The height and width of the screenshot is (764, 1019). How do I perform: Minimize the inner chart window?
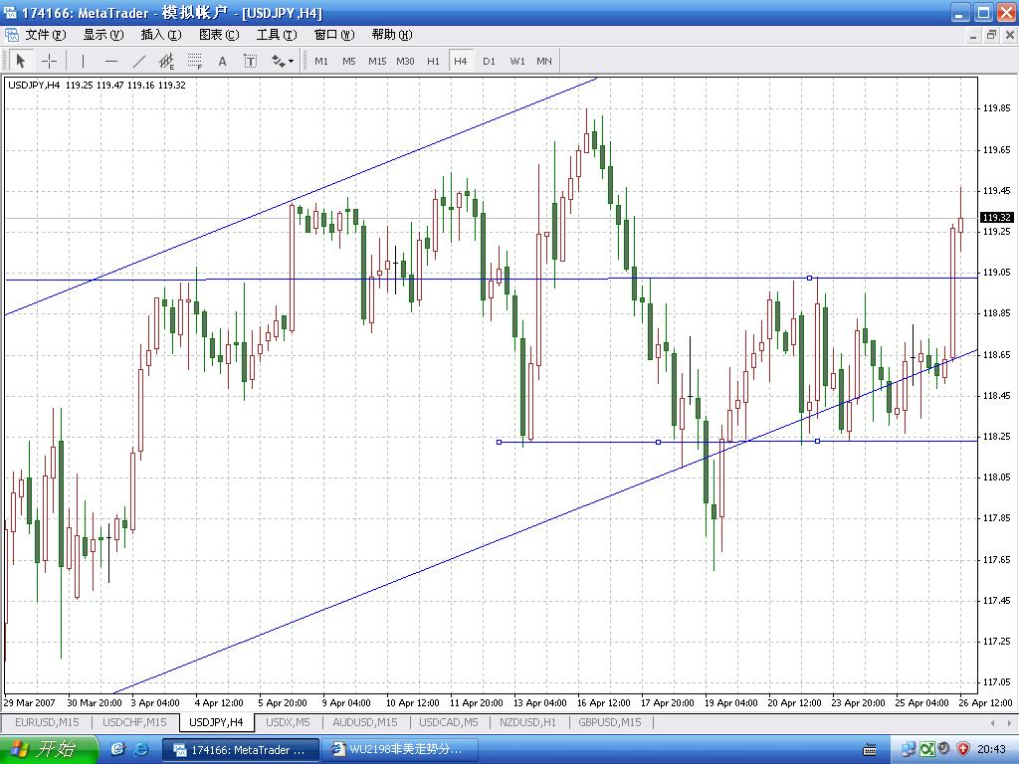pyautogui.click(x=973, y=35)
